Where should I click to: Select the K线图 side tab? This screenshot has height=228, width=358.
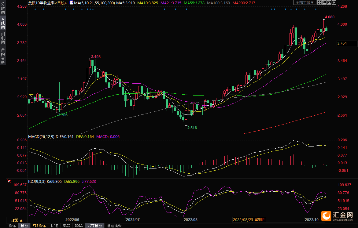(3, 23)
